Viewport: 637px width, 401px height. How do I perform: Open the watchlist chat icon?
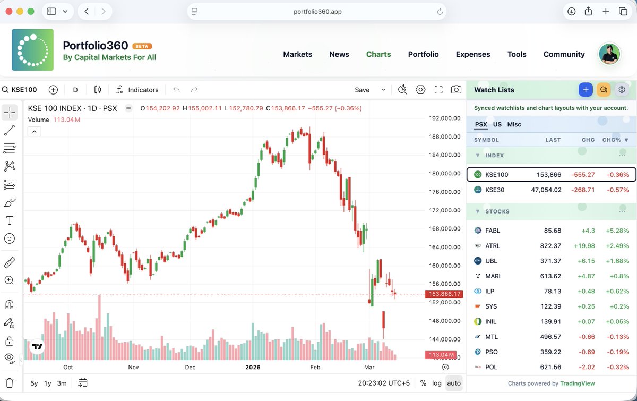[604, 90]
